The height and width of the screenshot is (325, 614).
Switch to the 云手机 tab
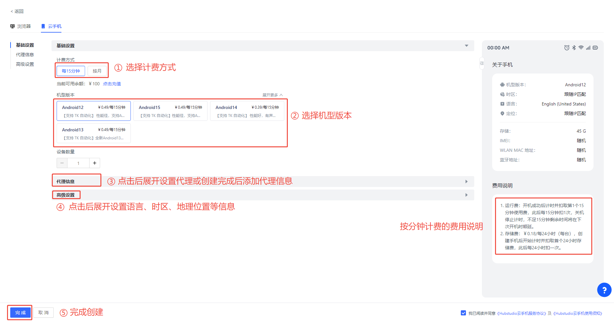[x=51, y=26]
